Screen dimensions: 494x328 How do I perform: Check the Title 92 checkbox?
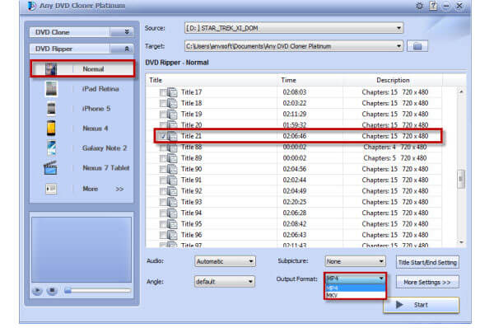163,191
